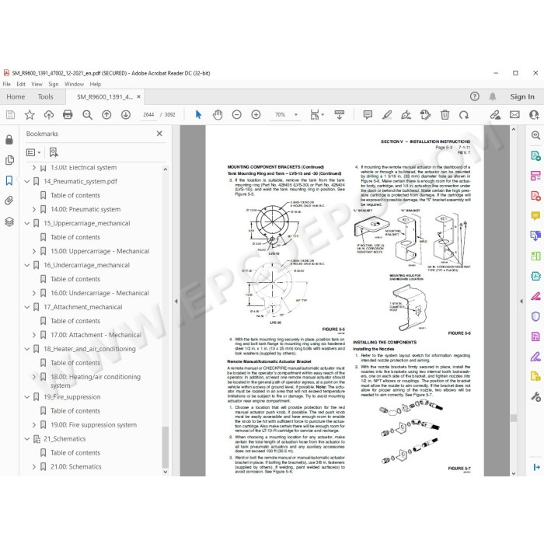Expand 16.00: Undercarriage - Mechanical bookmark
The image size is (544, 544).
[33, 293]
